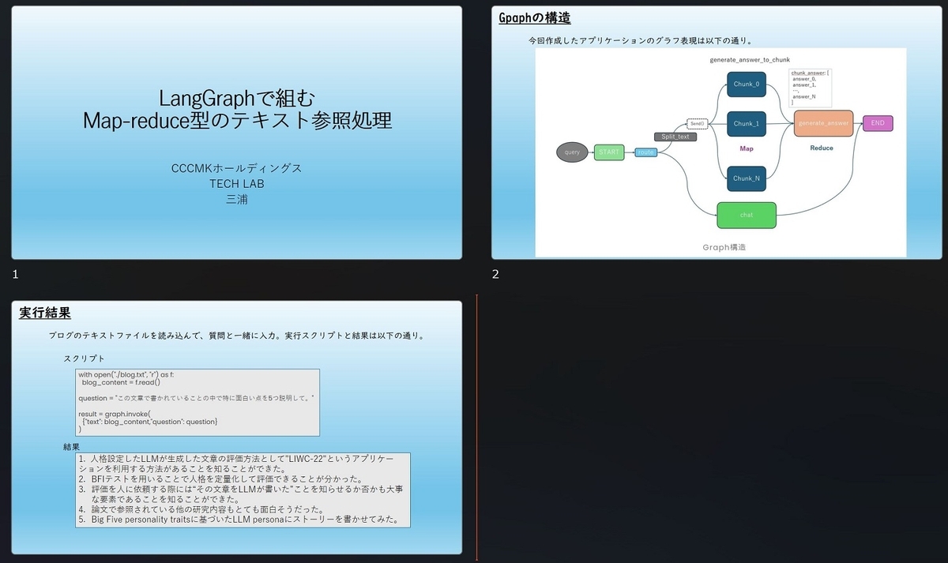Viewport: 948px width, 563px height.
Task: Click the 'result = graph.invoke(' line
Action: point(114,414)
